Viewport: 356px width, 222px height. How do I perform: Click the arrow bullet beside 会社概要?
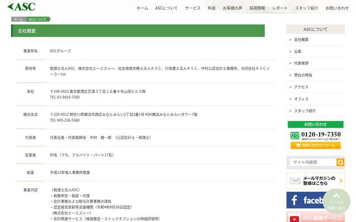[x=290, y=39]
